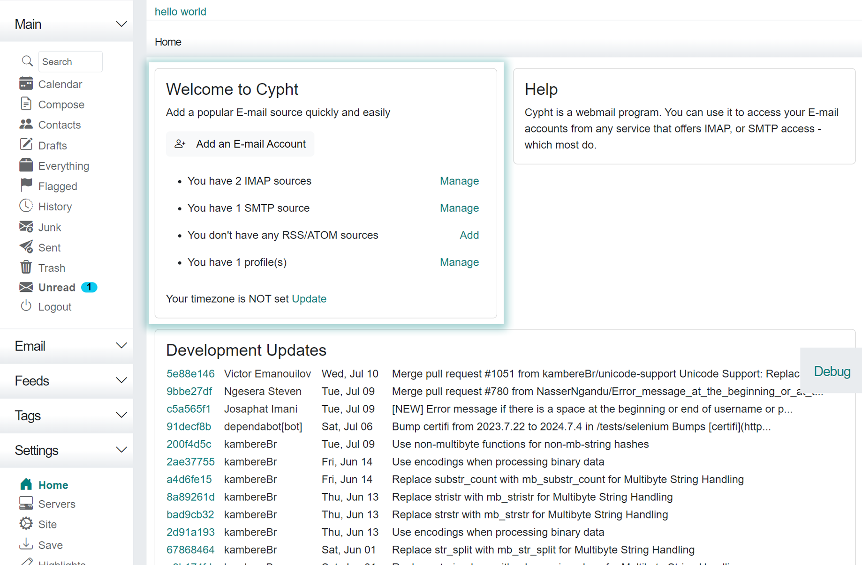This screenshot has width=862, height=565.
Task: Open the History clock icon
Action: (26, 206)
